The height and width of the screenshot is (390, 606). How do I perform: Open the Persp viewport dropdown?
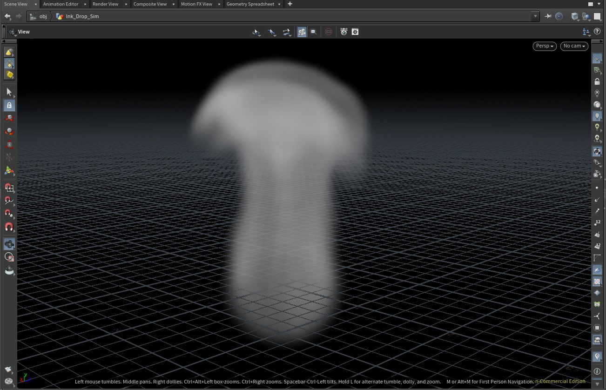coord(545,46)
